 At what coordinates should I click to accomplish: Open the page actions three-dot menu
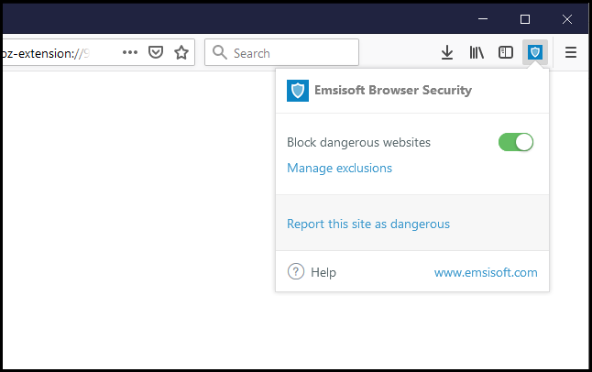pyautogui.click(x=130, y=52)
